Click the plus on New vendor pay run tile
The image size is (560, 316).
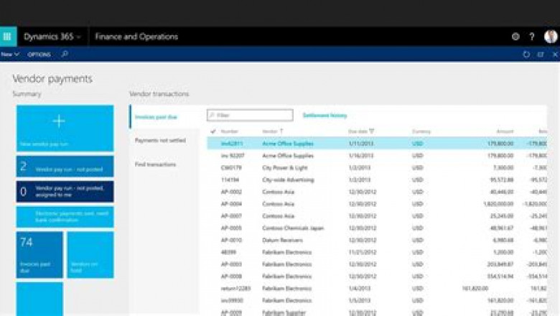point(60,121)
